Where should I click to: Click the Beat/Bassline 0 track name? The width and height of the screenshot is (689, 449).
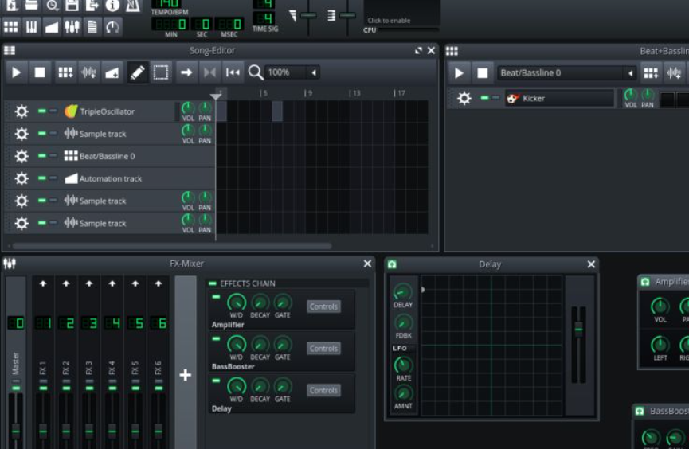[x=108, y=156]
